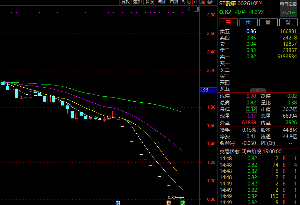Open the 电气设备 sector box
300x205 pixels.
click(288, 8)
